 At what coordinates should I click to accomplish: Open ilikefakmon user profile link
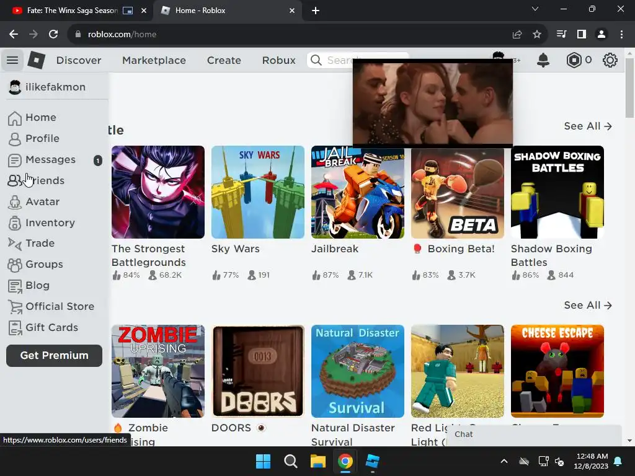(x=47, y=87)
